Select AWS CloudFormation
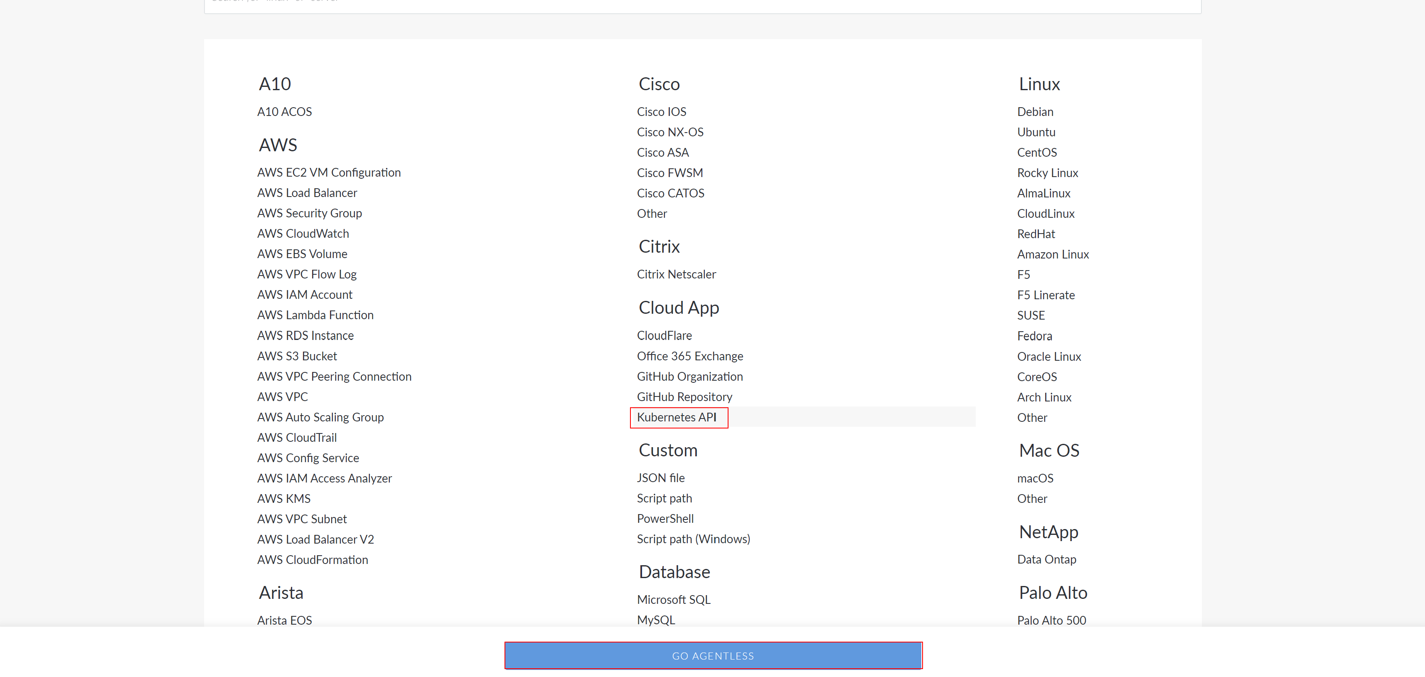Screen dimensions: 1425x677 click(x=313, y=560)
